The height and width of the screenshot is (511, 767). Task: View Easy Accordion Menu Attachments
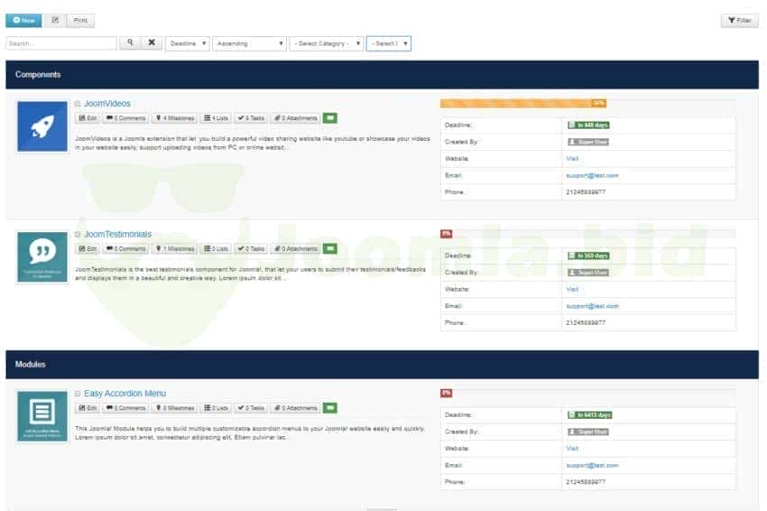click(295, 408)
